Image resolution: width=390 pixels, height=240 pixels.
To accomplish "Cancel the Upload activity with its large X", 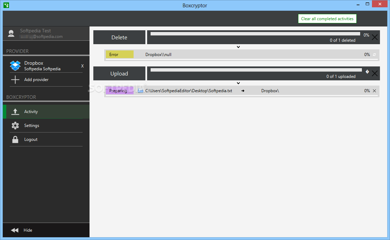I will [375, 73].
